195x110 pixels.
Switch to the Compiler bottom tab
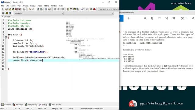pyautogui.click(x=6, y=105)
